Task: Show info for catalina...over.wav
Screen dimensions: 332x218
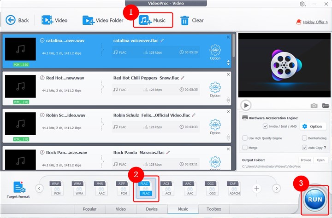Action: click(x=42, y=40)
